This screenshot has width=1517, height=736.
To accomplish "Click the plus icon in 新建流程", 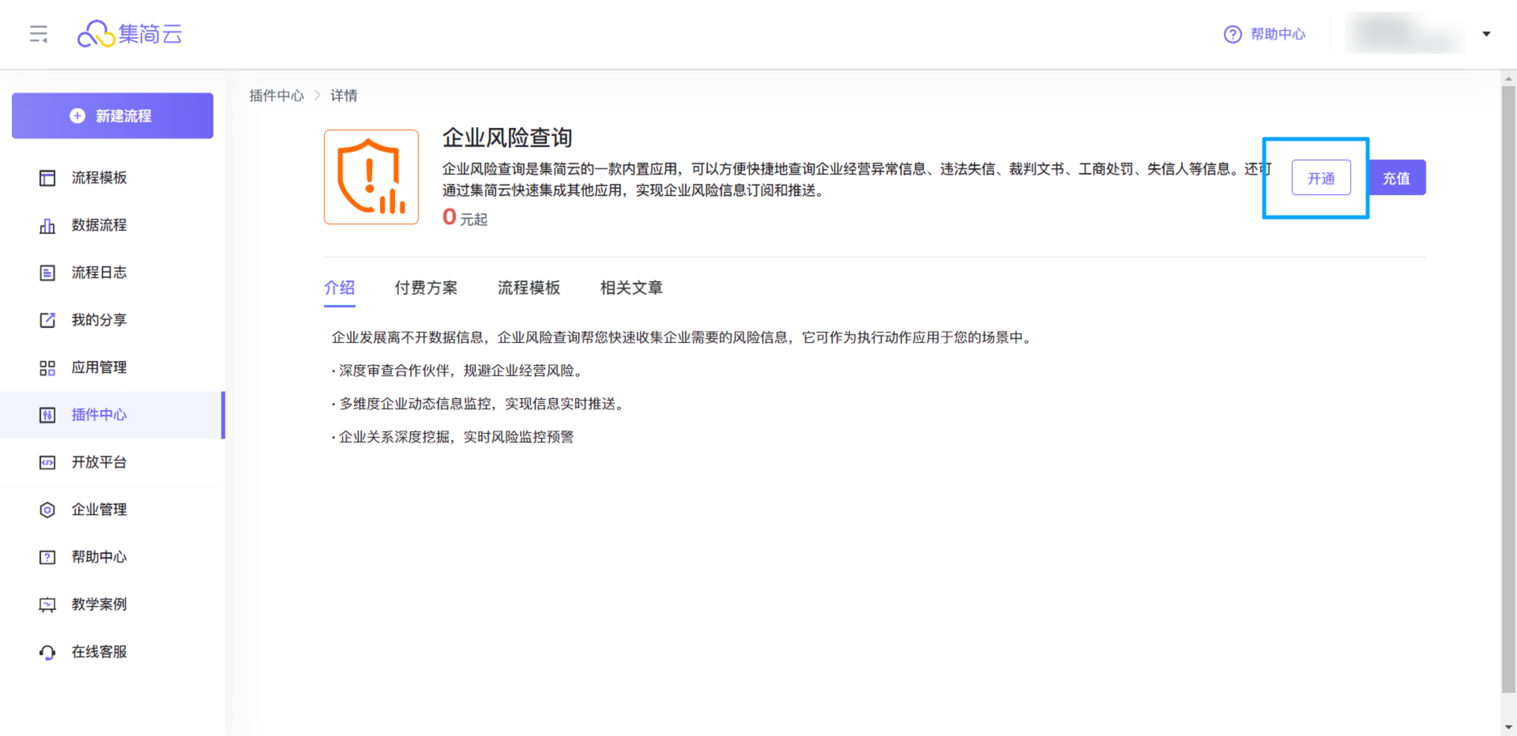I will click(x=77, y=115).
